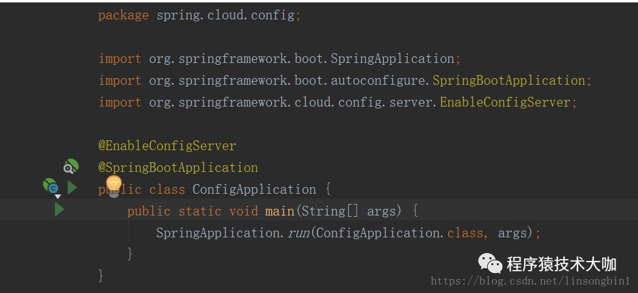Image resolution: width=638 pixels, height=293 pixels.
Task: Click the package spring.cloud.config line
Action: pyautogui.click(x=199, y=16)
